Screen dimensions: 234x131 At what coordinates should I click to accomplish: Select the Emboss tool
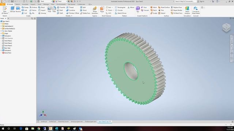point(33,7)
